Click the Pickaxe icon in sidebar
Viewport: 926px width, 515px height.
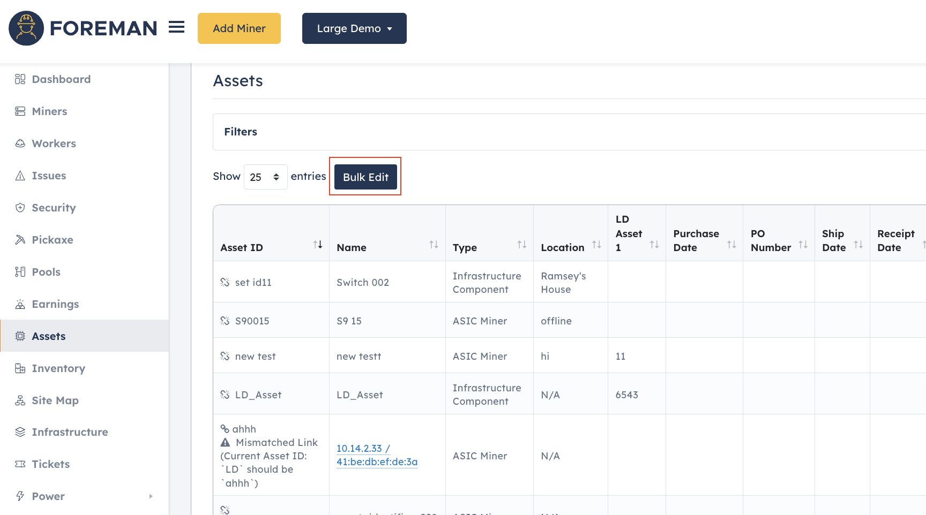point(20,240)
